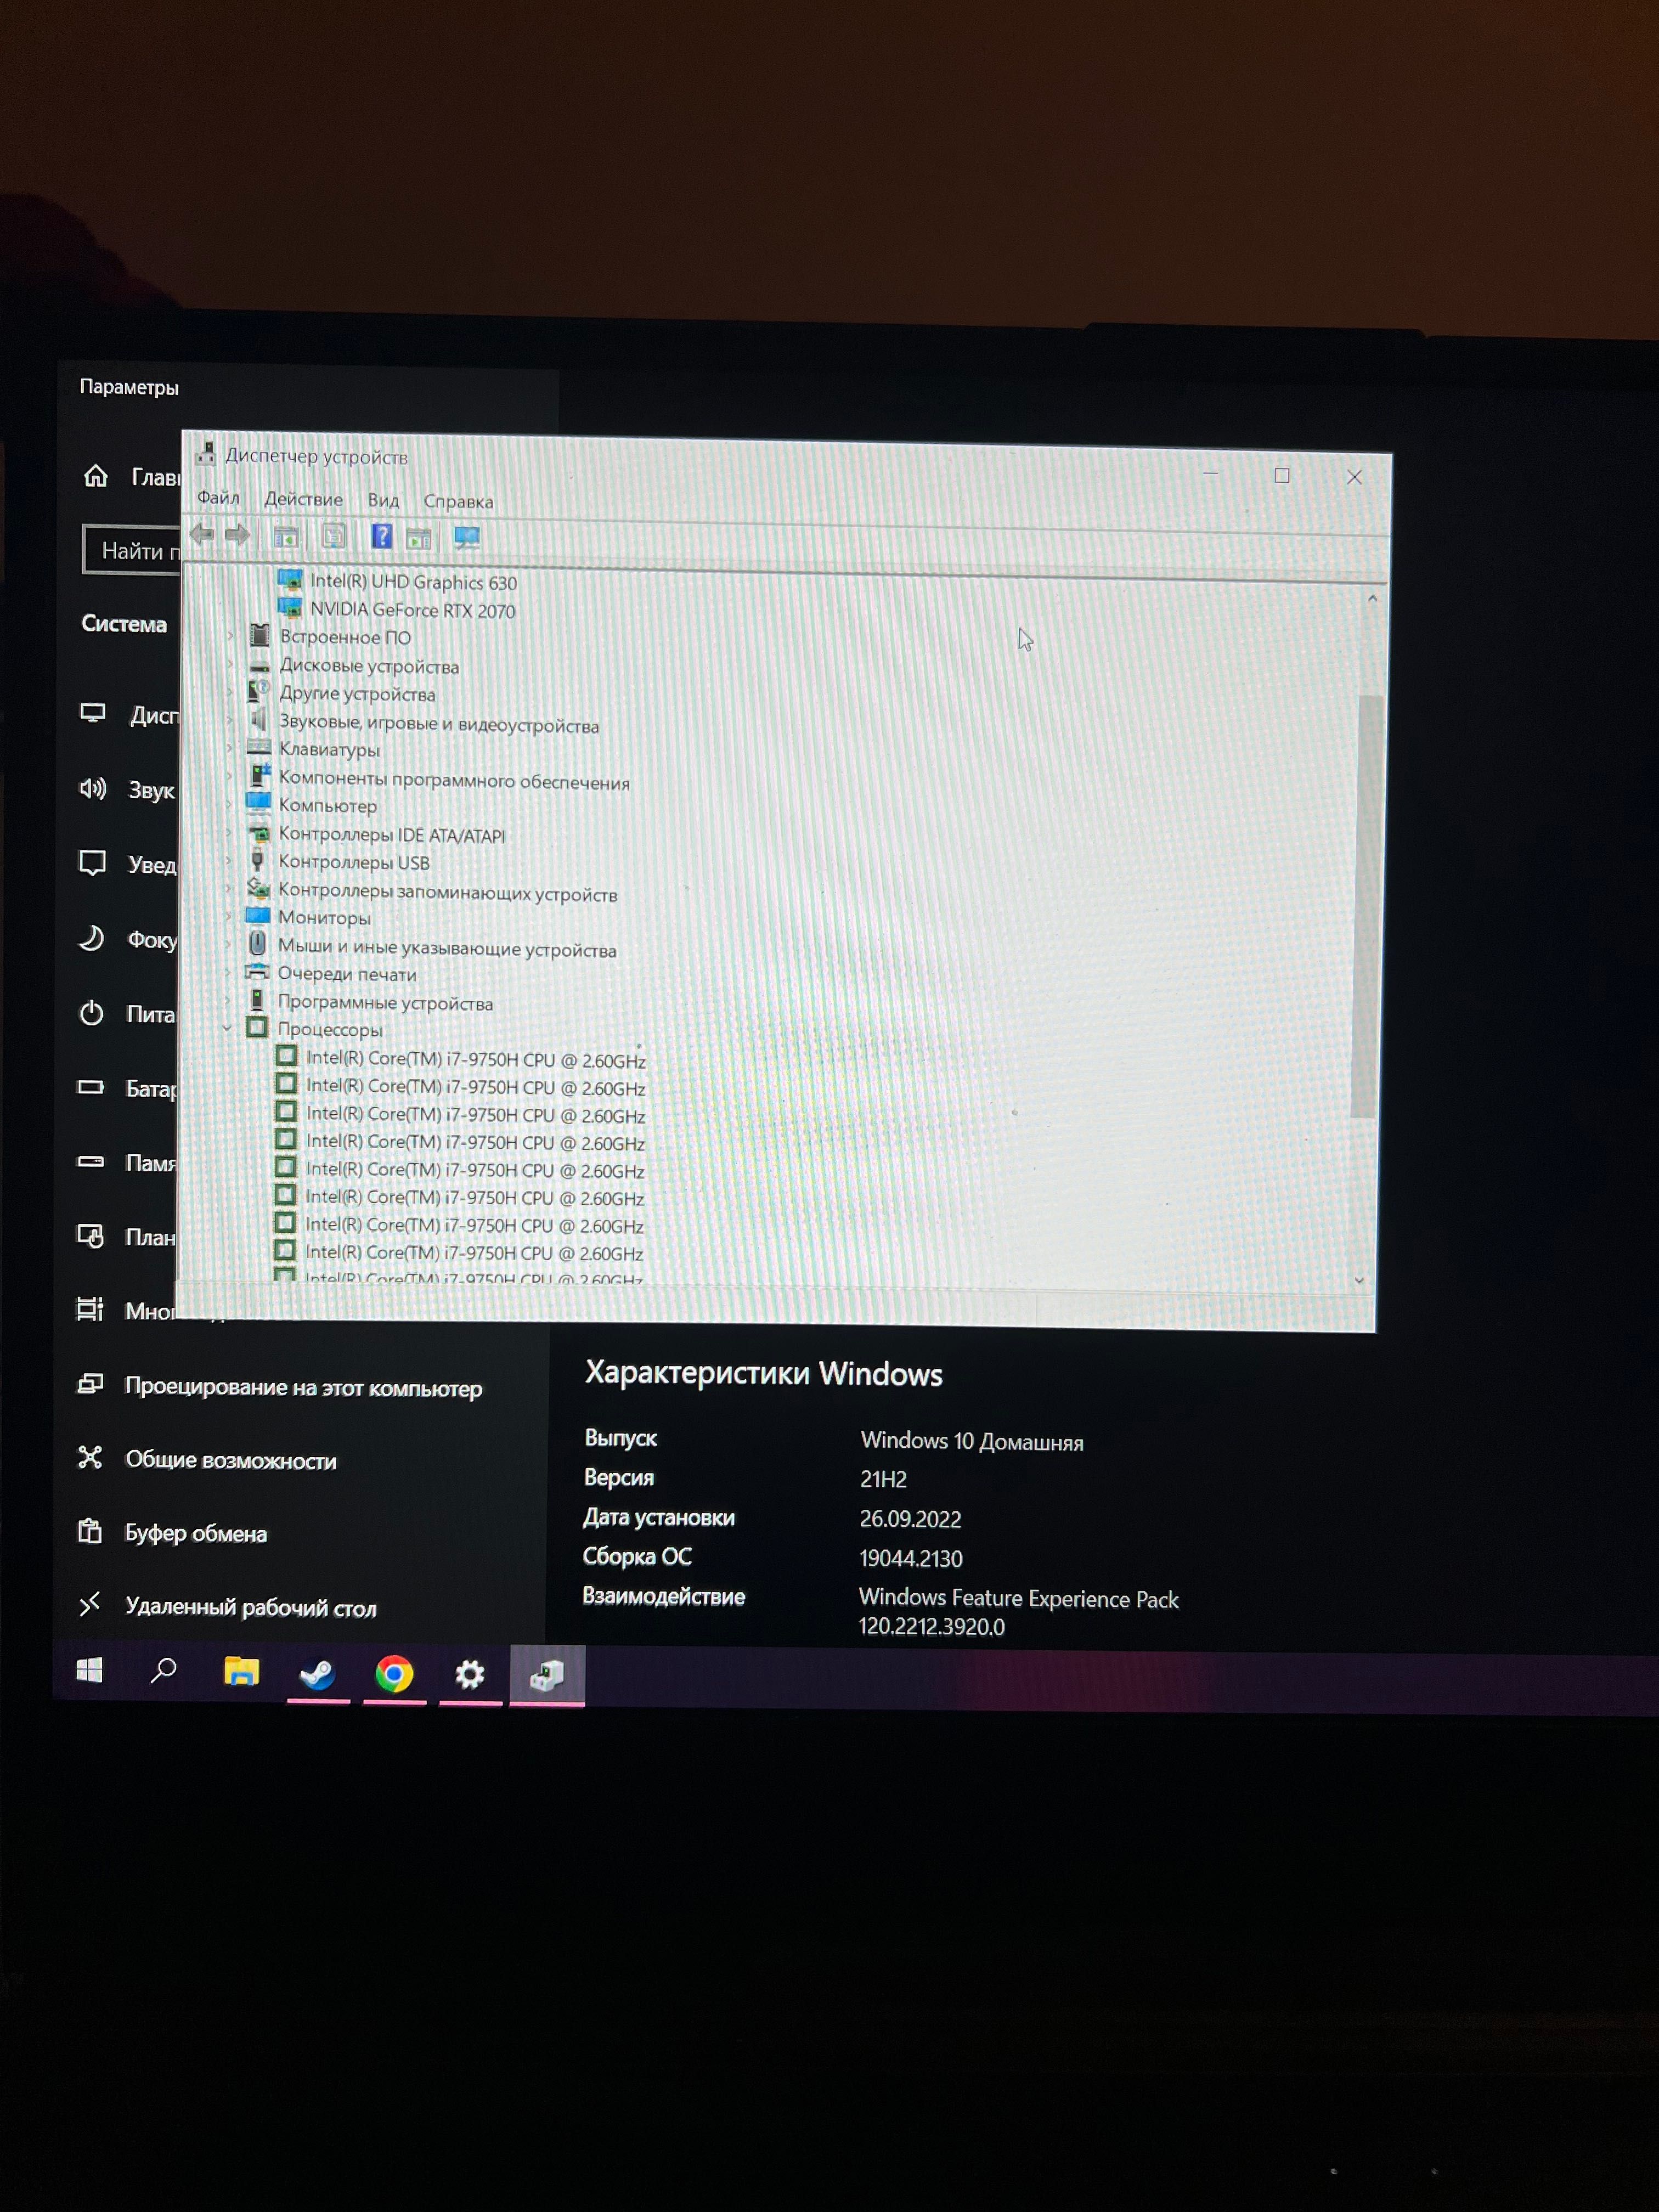Expand the Контроллеры IDE ATA/ATAPI category
1659x2212 pixels.
click(x=229, y=832)
